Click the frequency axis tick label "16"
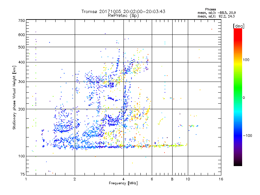Image resolution: width=260 pixels, height=195 pixels. click(x=221, y=179)
